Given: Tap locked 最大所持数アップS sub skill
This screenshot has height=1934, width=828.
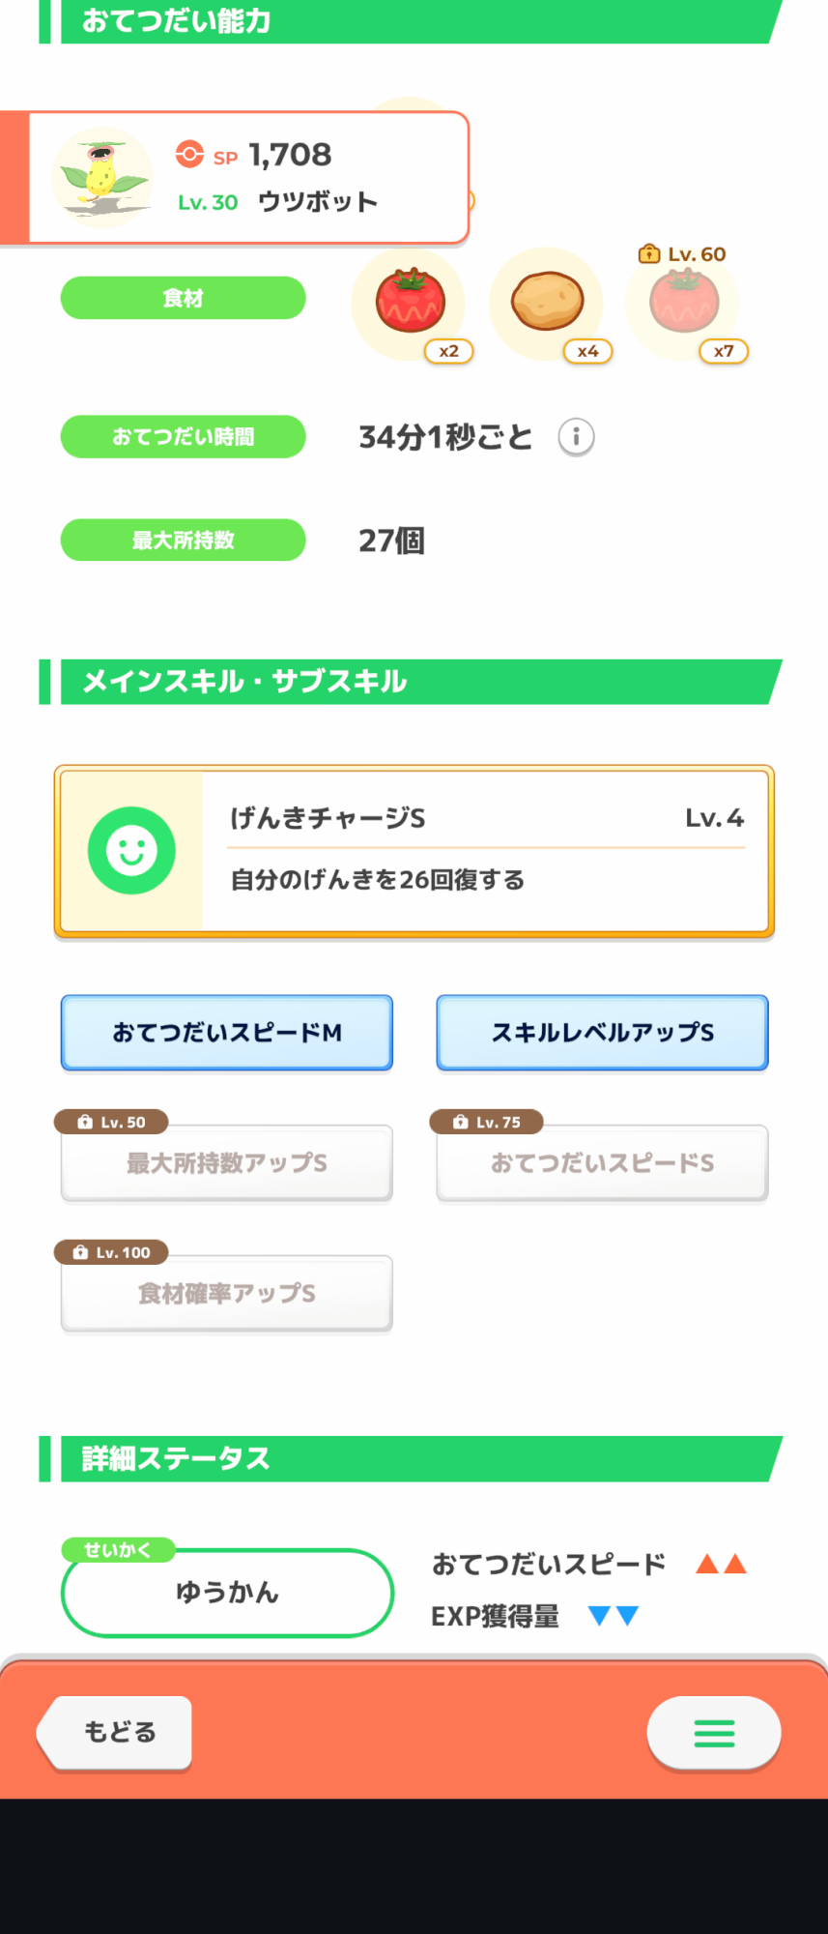Looking at the screenshot, I should click(227, 1162).
